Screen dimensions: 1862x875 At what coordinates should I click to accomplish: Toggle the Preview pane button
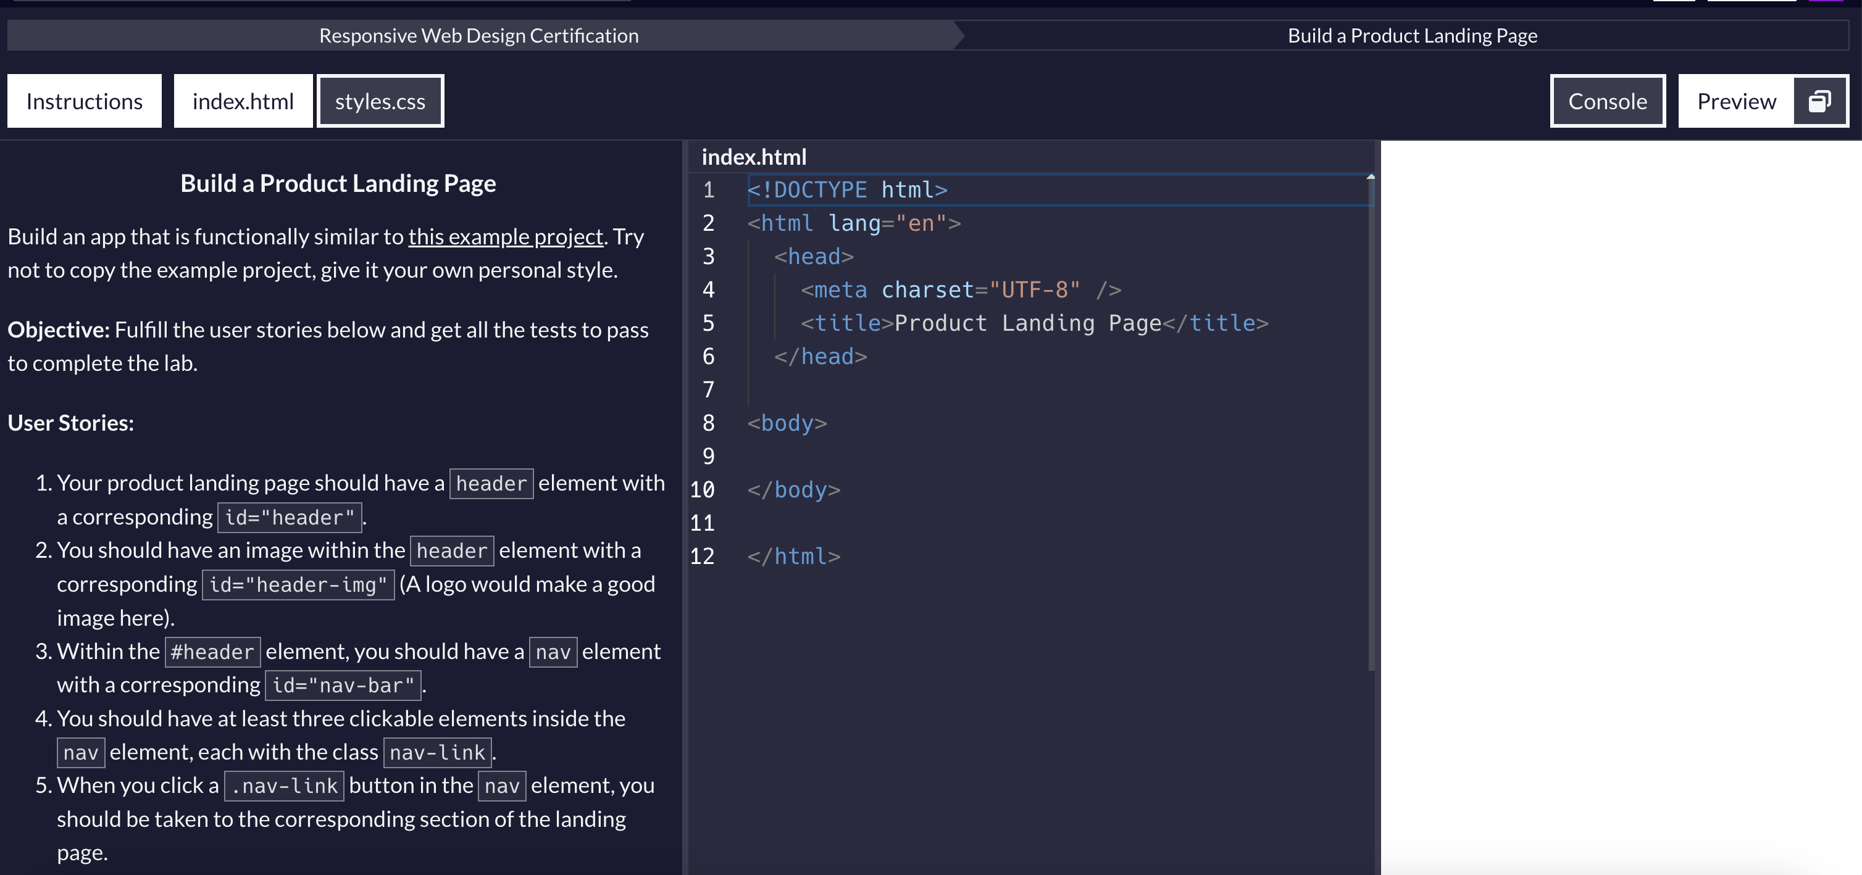click(1735, 101)
